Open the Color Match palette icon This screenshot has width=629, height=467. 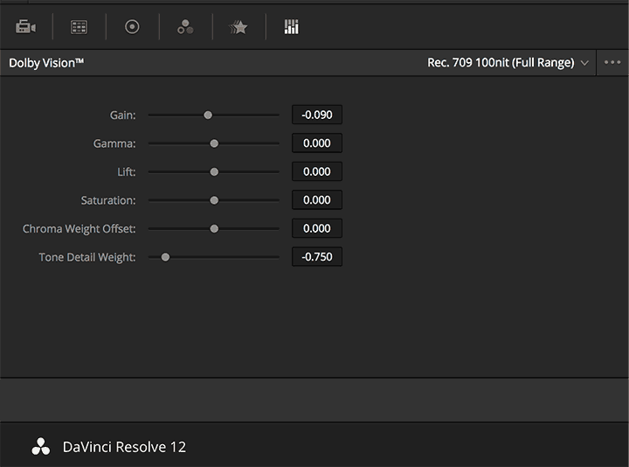(79, 27)
